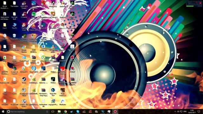203x114 pixels.
Task: Open Google Chrome from the taskbar
Action: tap(65, 111)
